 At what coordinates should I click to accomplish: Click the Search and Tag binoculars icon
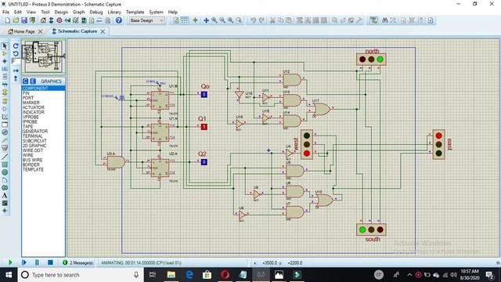(384, 20)
